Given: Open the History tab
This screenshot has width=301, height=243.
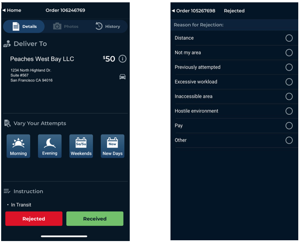Looking at the screenshot, I should (108, 27).
